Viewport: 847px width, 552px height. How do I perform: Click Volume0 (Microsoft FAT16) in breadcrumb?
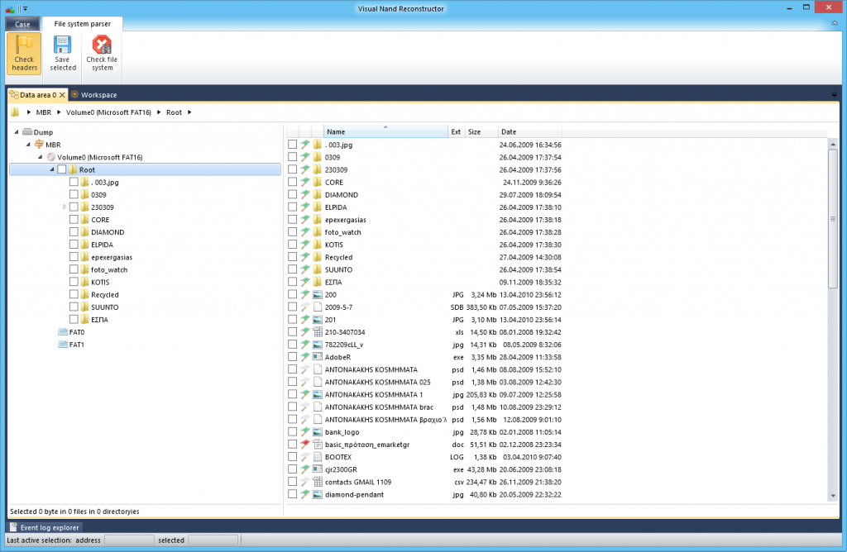coord(108,112)
